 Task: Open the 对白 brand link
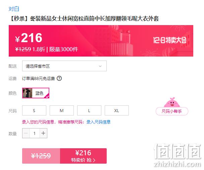(x=14, y=9)
